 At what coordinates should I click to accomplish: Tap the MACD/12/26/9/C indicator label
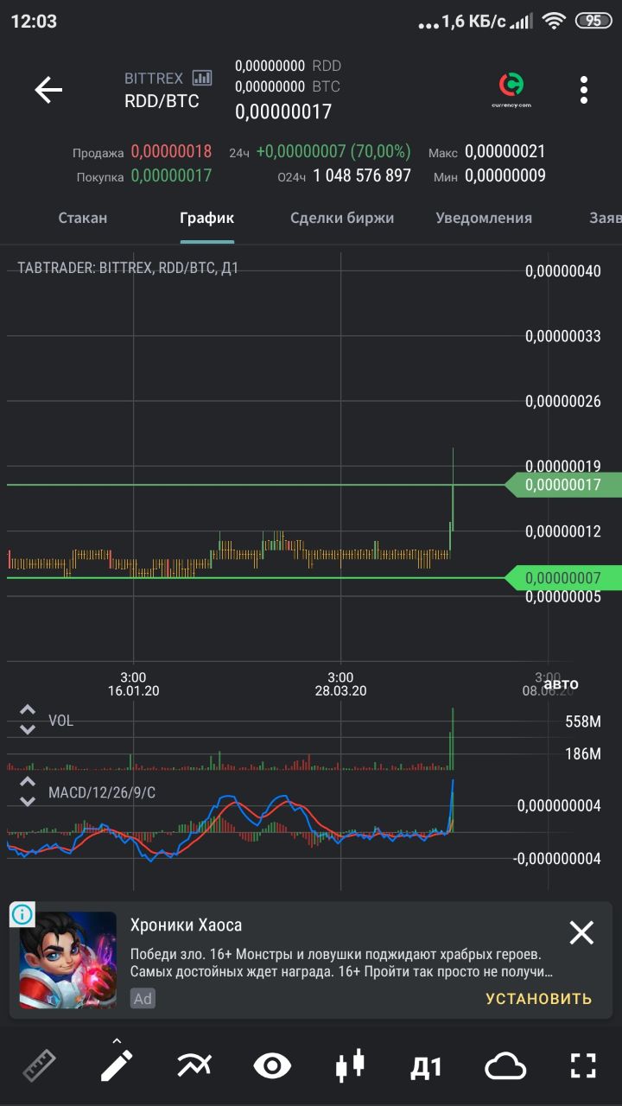click(x=102, y=792)
